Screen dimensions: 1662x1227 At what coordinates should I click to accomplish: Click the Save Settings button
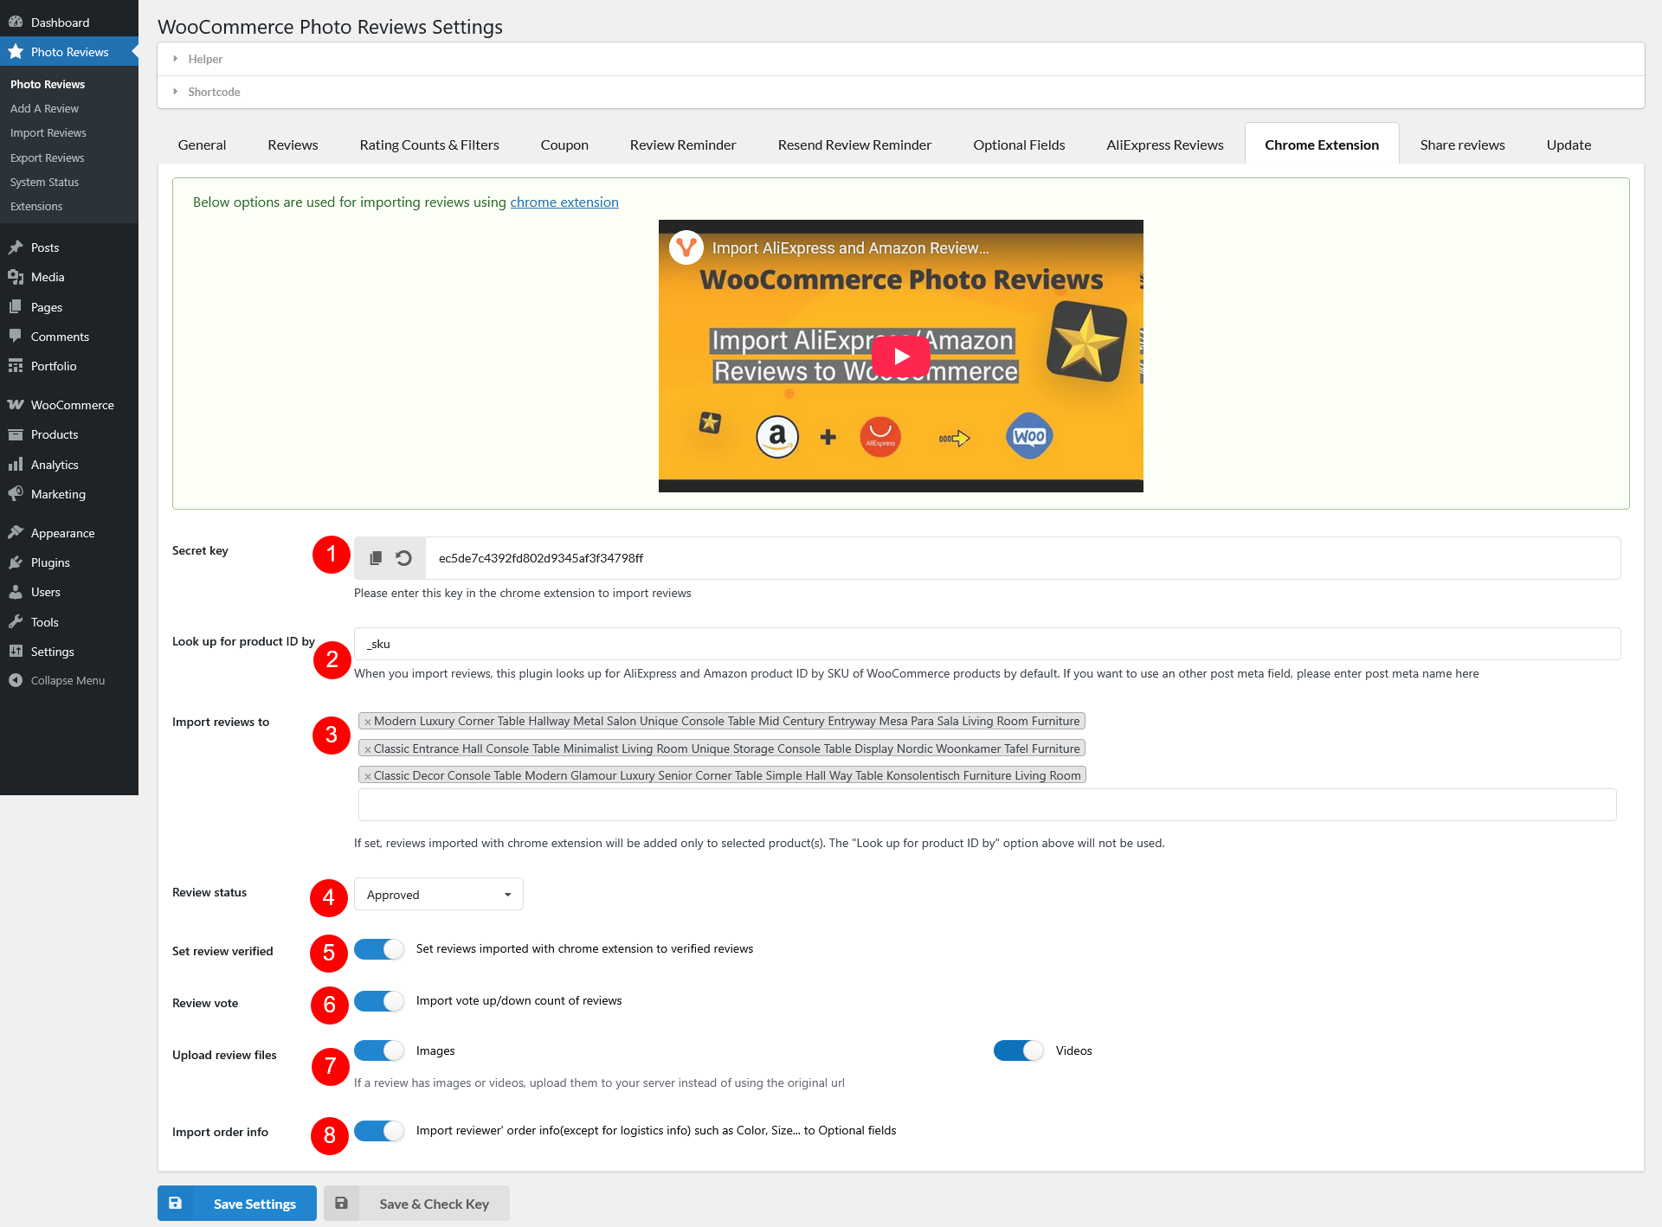tap(237, 1203)
